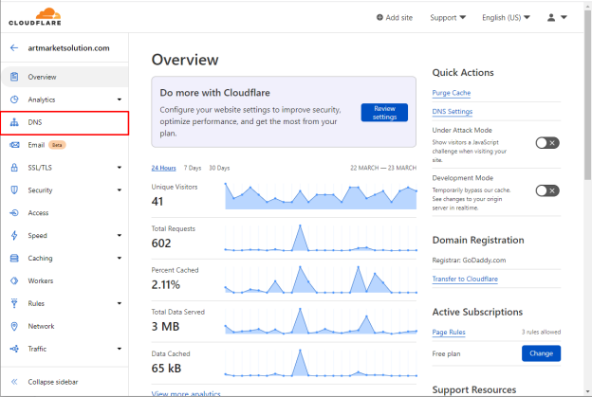Click the Registrar: GoDaddy.com text
Image resolution: width=592 pixels, height=397 pixels.
469,261
